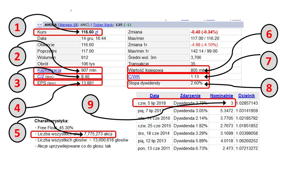Click the numbered circle marker 6
The height and width of the screenshot is (169, 290).
(269, 34)
